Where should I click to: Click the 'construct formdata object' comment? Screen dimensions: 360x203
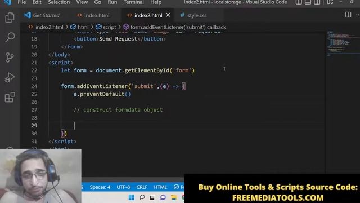(118, 110)
